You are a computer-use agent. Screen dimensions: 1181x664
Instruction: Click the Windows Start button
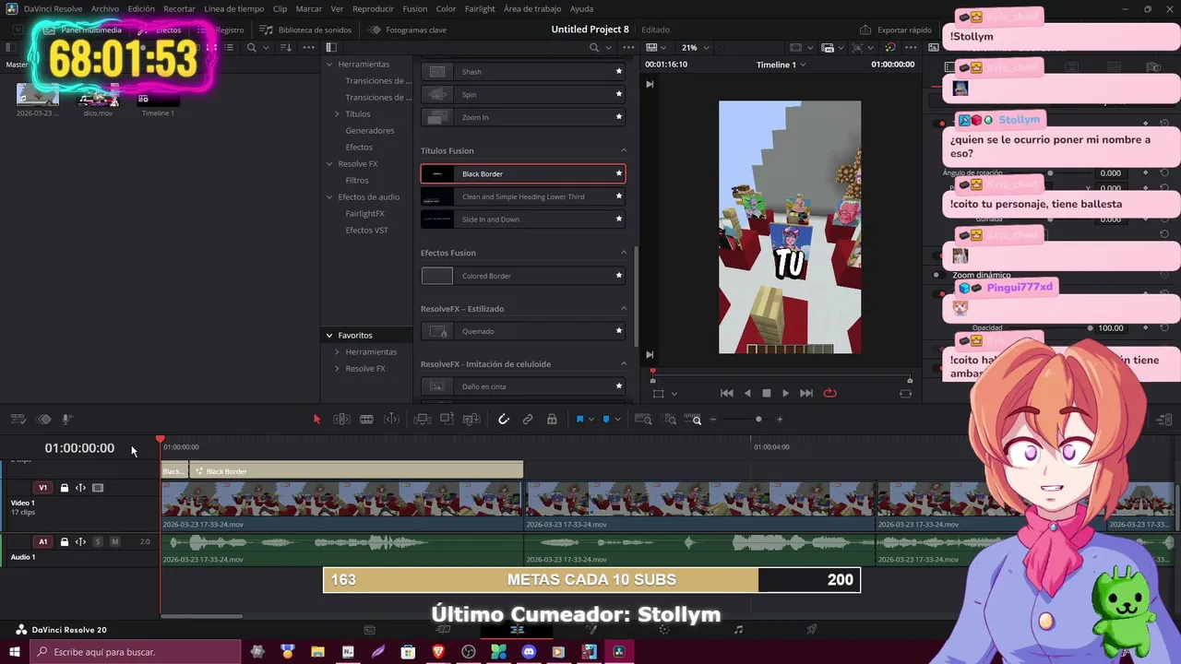[x=15, y=652]
